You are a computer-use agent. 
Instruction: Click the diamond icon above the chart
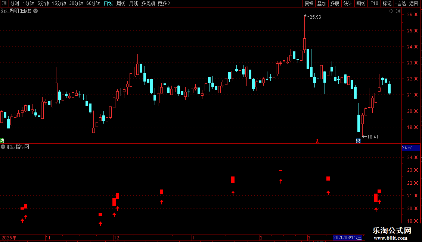coord(391,11)
